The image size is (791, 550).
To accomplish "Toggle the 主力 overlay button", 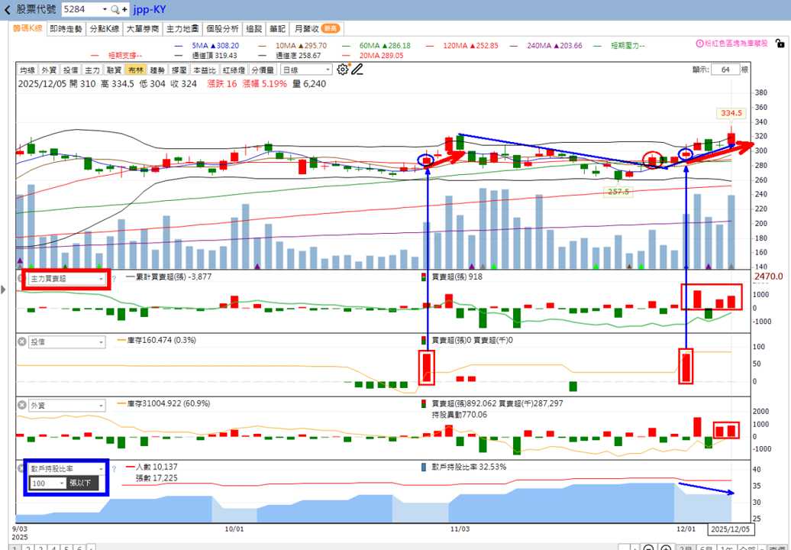I will (x=92, y=70).
